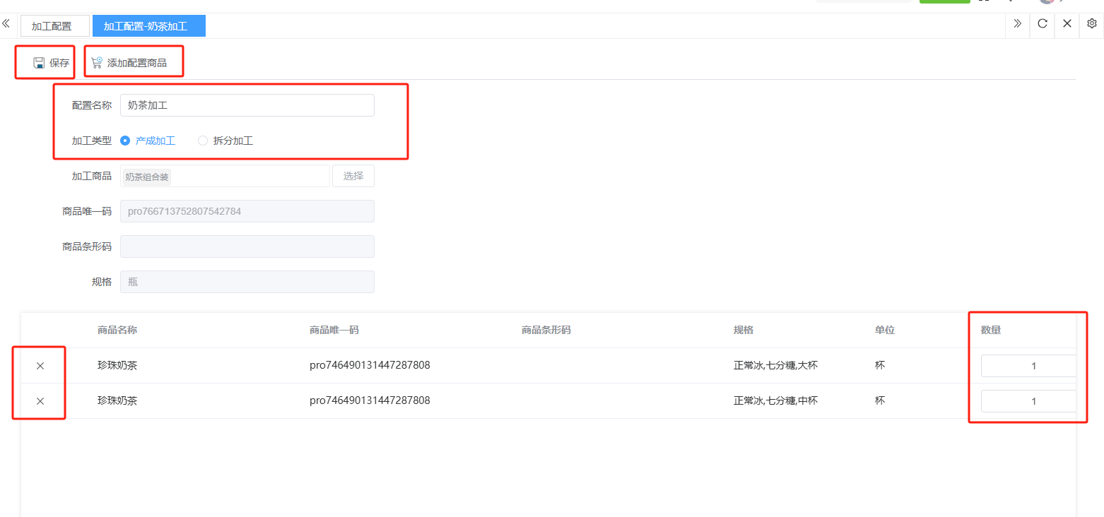
Task: Click the save floppy disk icon
Action: (x=39, y=63)
